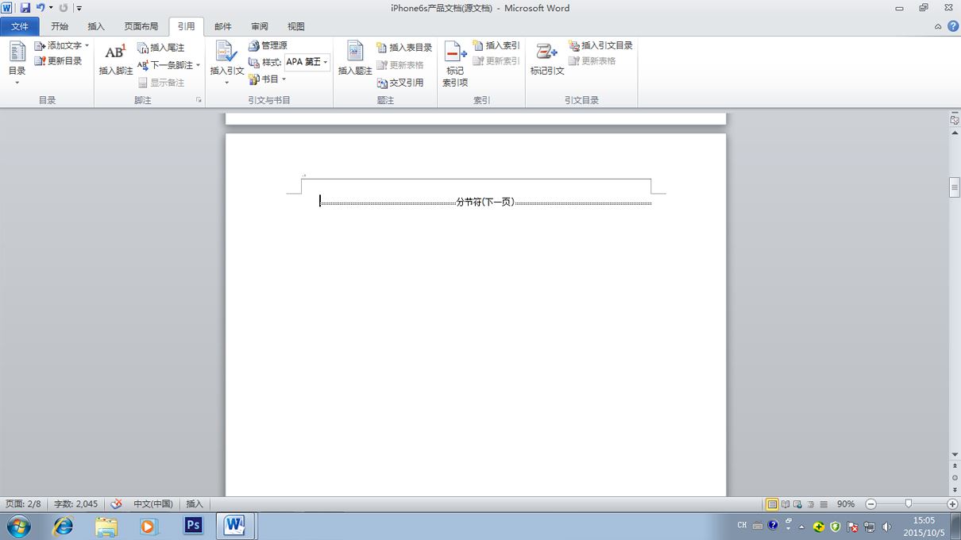This screenshot has width=961, height=540.
Task: Click the zoom slider handle
Action: pyautogui.click(x=909, y=504)
